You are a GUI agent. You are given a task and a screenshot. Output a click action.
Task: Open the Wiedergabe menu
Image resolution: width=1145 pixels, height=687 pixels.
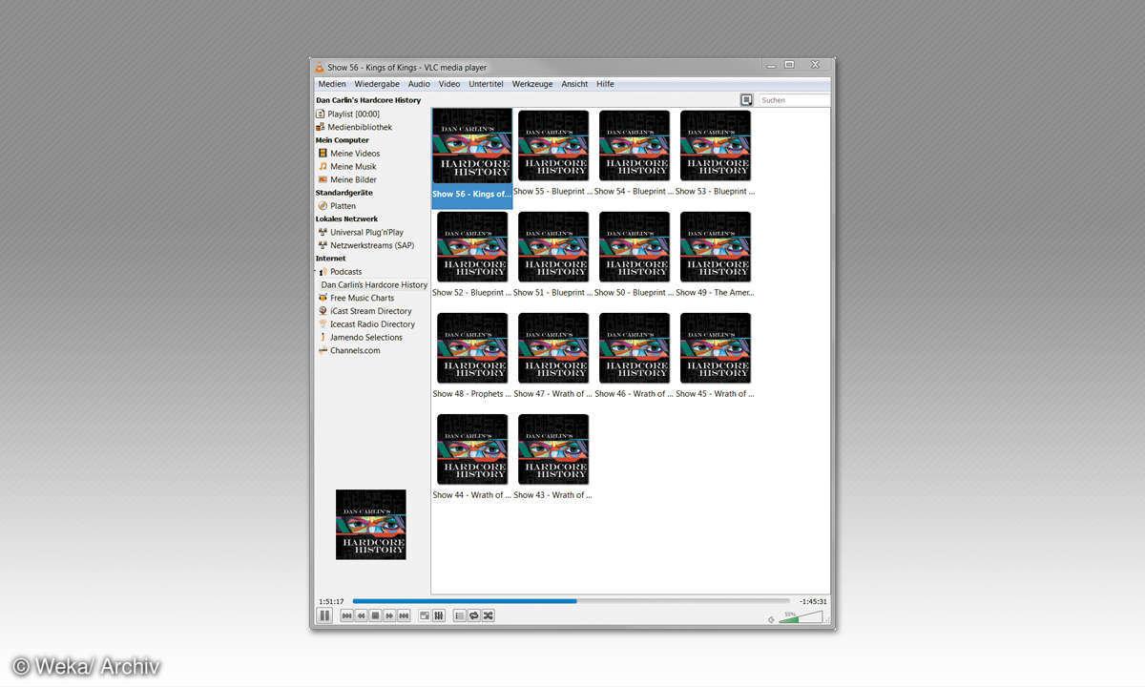(x=377, y=84)
